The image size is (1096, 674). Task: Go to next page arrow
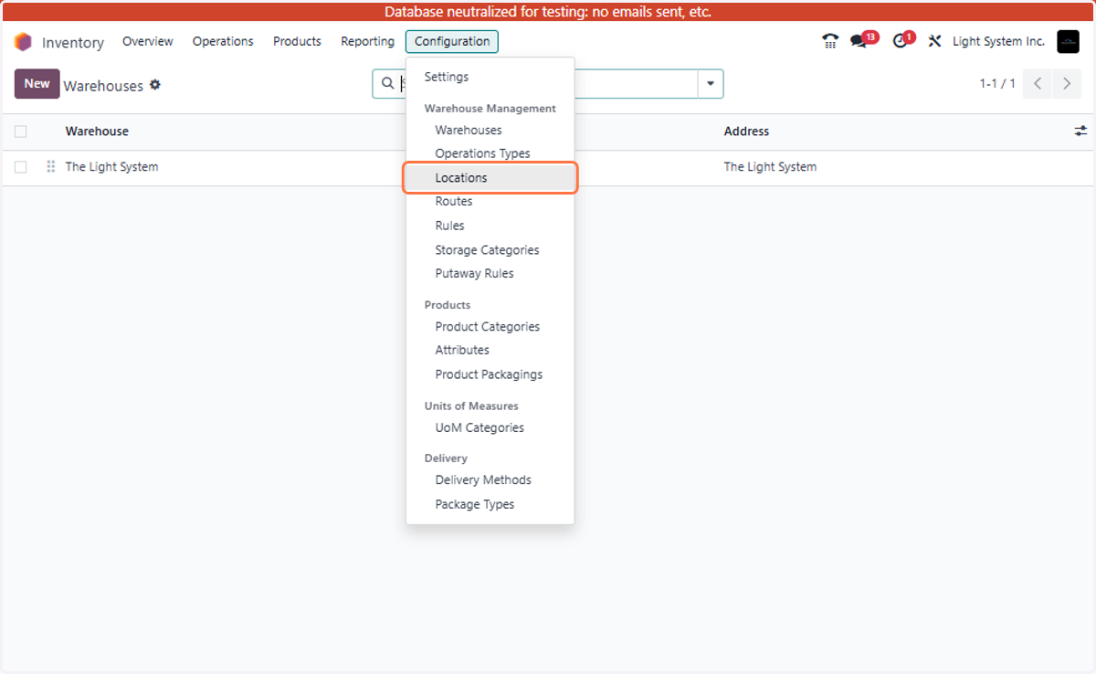click(x=1067, y=83)
